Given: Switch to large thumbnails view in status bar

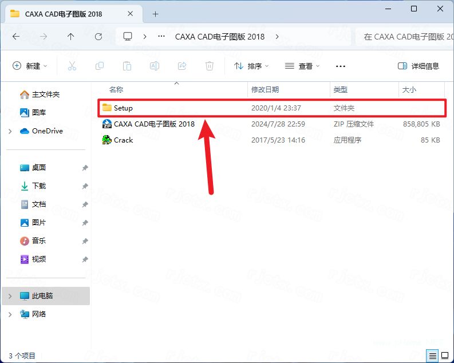Looking at the screenshot, I should coord(445,356).
